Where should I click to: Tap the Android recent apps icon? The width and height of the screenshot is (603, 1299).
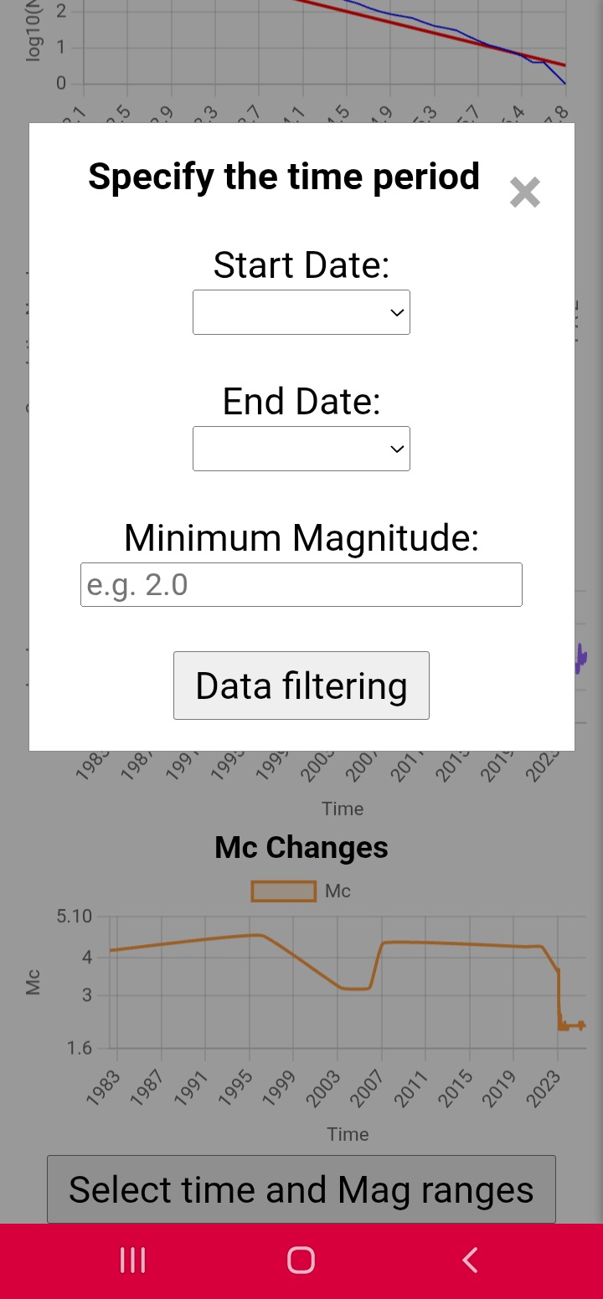click(133, 1260)
